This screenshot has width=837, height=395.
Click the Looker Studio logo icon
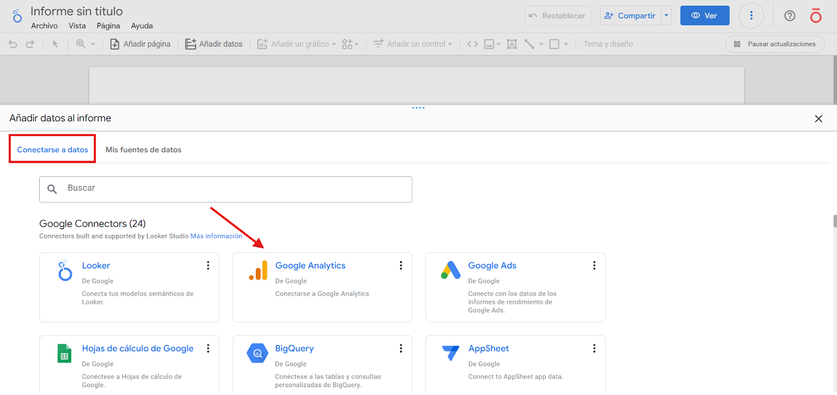coord(17,16)
